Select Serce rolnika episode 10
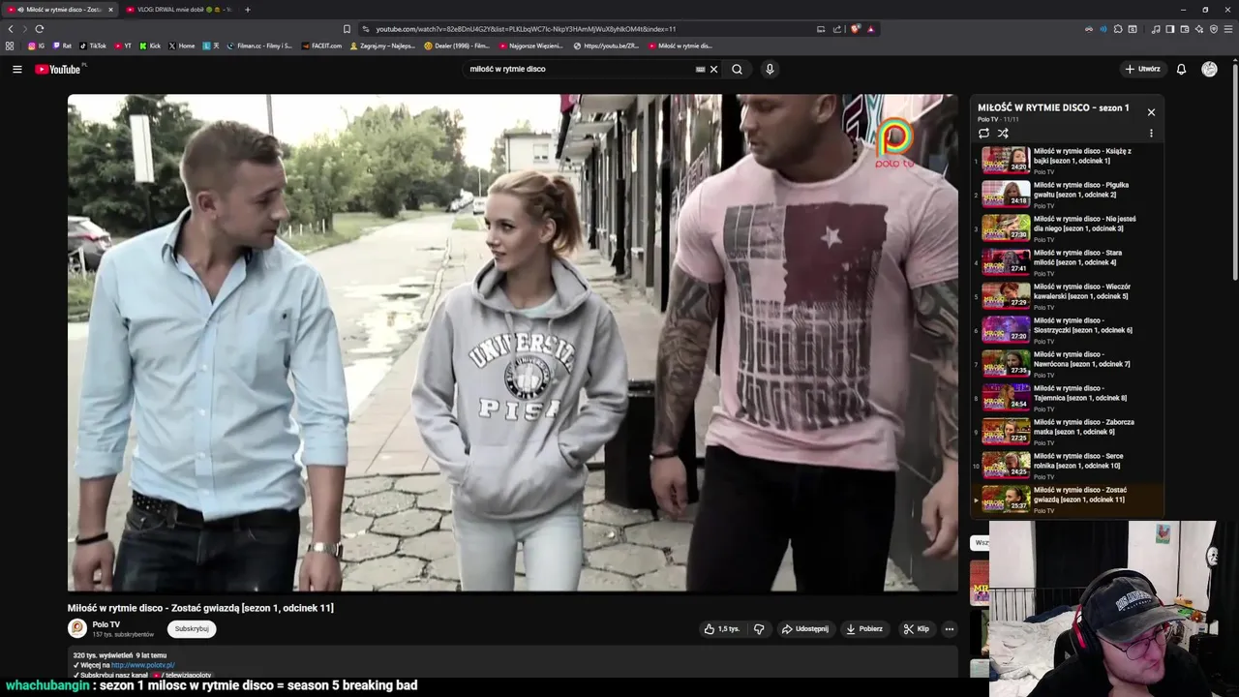This screenshot has height=697, width=1239. (1067, 465)
